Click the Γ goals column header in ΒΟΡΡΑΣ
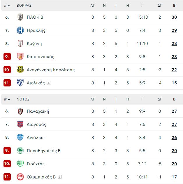 tap(142, 5)
